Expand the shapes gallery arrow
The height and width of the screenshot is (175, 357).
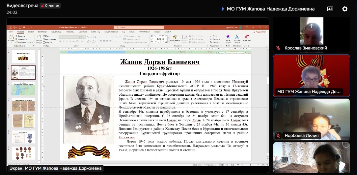point(168,42)
